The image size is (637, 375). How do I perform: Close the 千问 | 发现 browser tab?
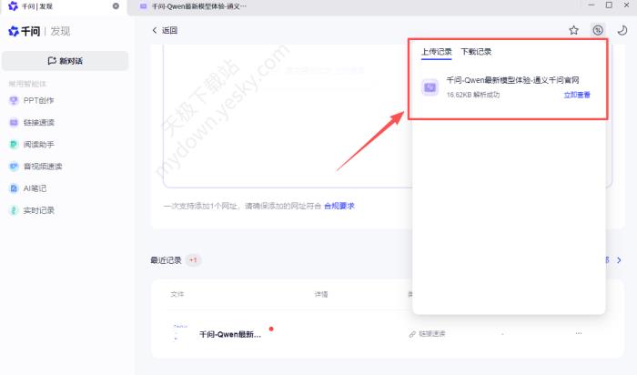[x=115, y=6]
